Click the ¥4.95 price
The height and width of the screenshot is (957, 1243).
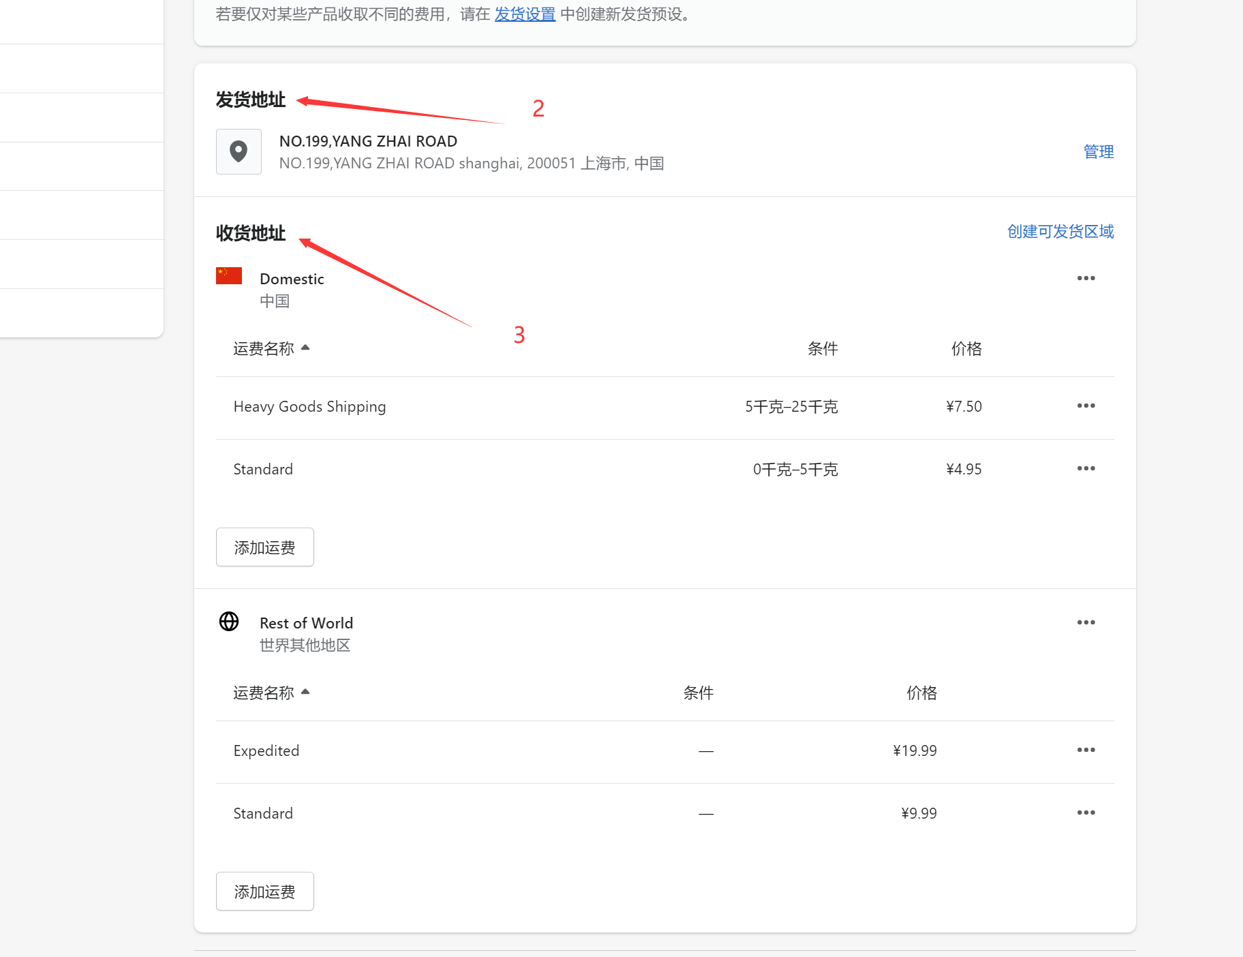click(x=964, y=469)
